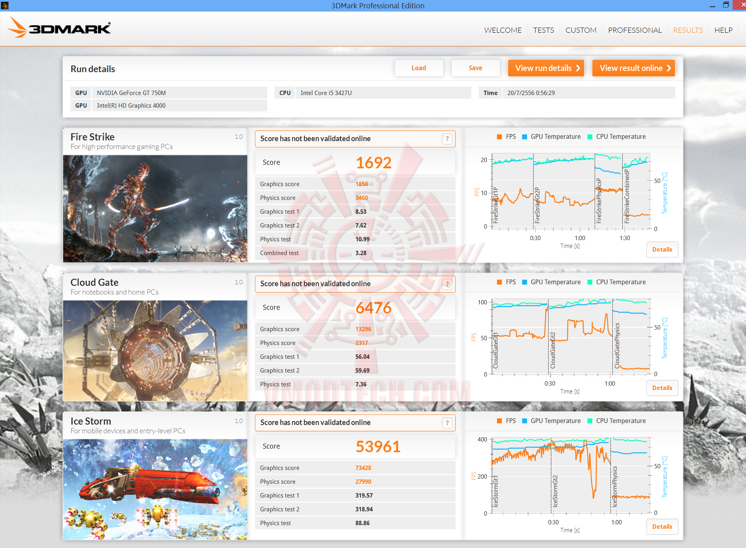The width and height of the screenshot is (746, 548).
Task: Click FPS legend swatch in Ice Storm chart
Action: [499, 421]
